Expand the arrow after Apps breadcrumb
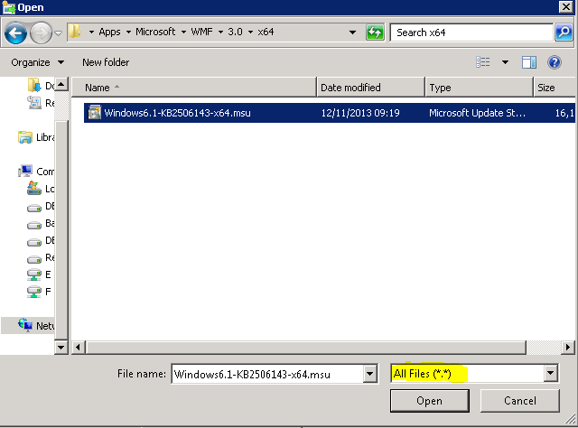 (x=128, y=33)
